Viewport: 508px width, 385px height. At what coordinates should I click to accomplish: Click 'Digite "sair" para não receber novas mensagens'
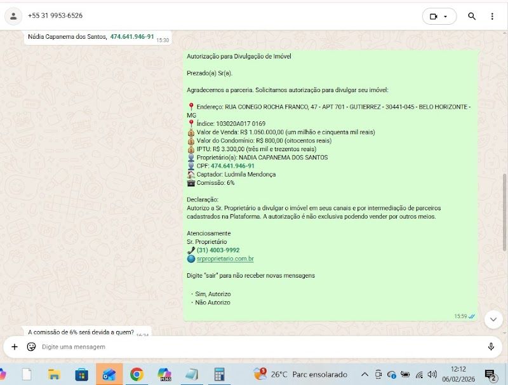(251, 276)
